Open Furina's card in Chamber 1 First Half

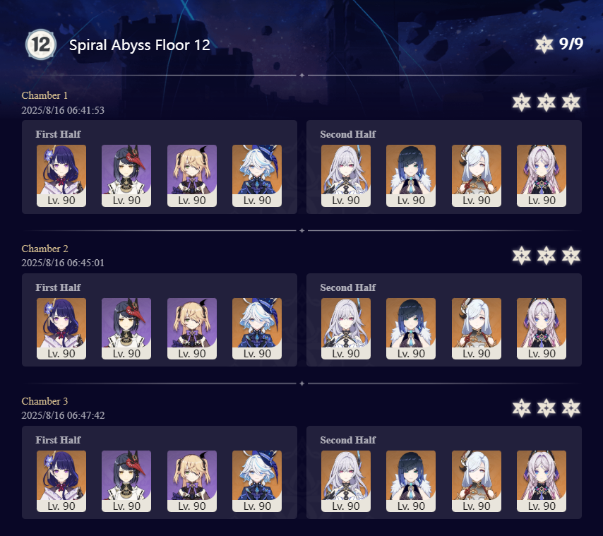pyautogui.click(x=257, y=176)
